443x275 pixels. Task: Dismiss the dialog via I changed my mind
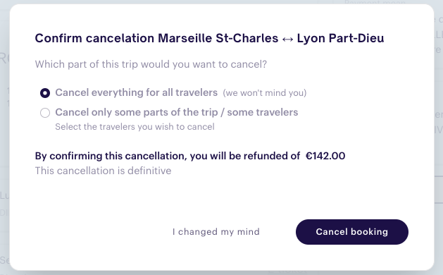pos(216,232)
